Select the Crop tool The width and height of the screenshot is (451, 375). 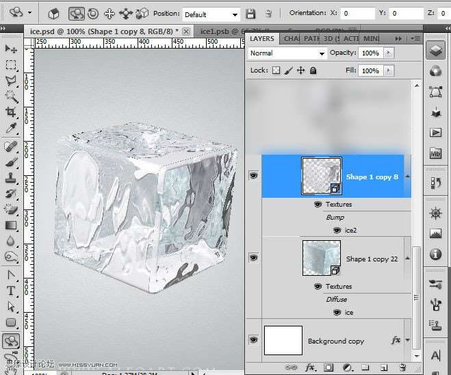coord(11,112)
